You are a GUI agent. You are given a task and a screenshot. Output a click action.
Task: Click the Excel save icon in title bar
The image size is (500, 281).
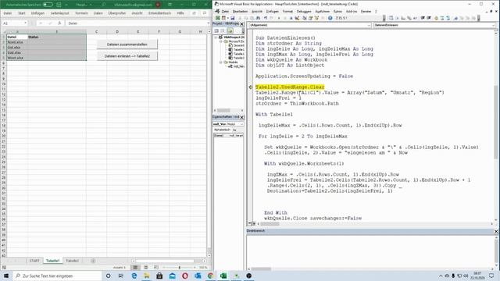59,5
